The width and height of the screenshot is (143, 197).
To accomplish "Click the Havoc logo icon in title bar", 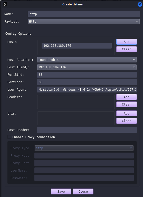I will point(5,4).
